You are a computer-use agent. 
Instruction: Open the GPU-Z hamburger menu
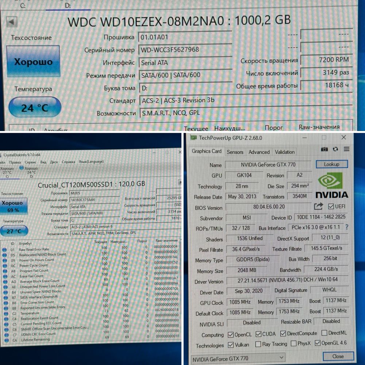346,149
